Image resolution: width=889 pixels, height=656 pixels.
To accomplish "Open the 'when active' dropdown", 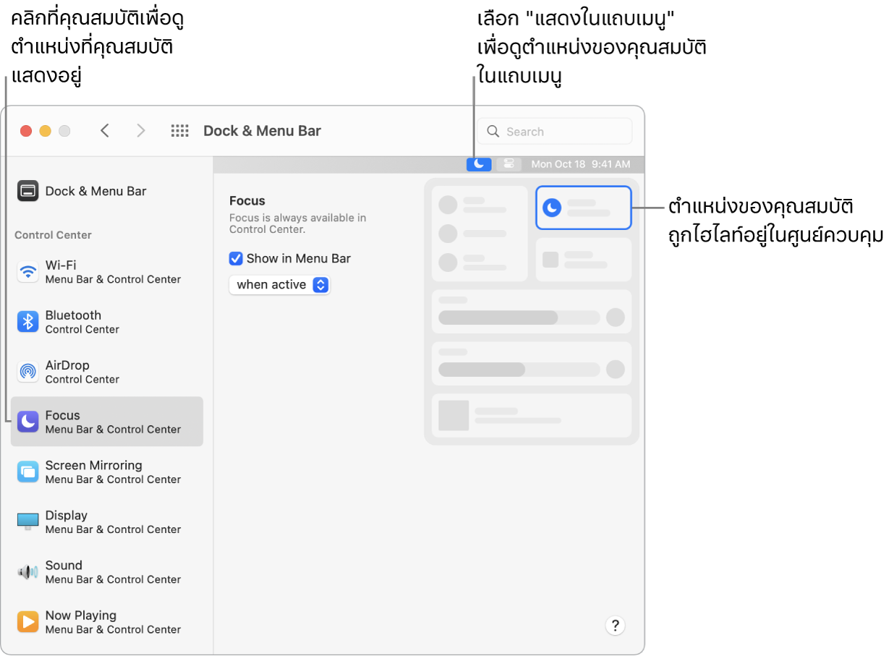I will click(280, 284).
